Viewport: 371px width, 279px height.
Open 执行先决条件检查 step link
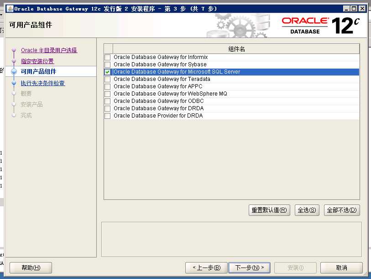point(43,83)
